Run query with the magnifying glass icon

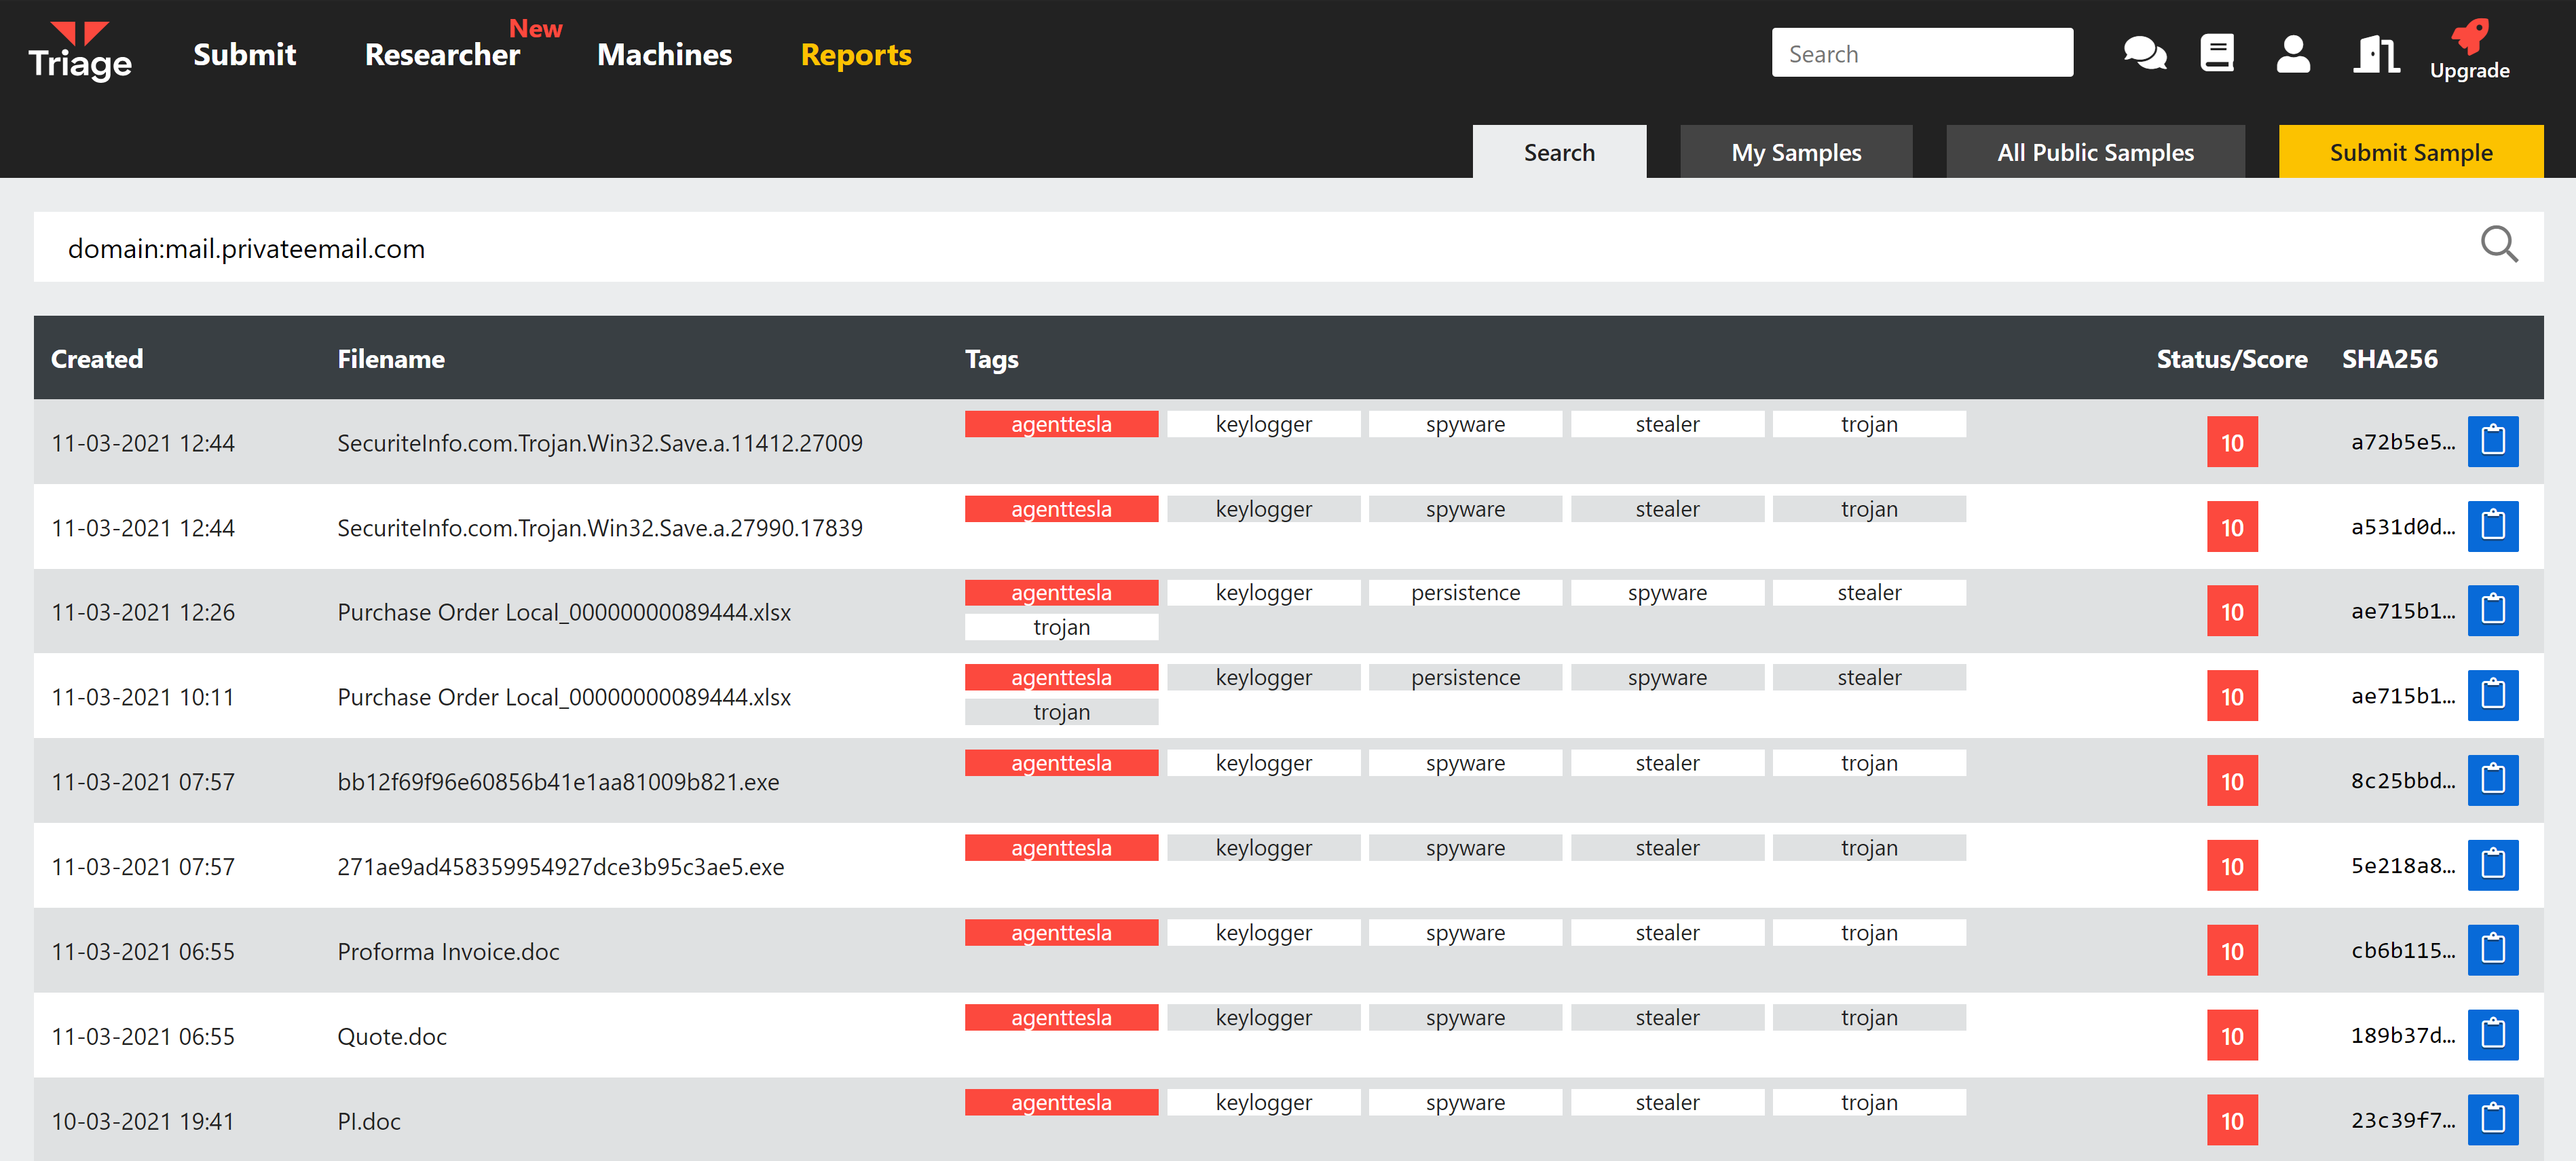point(2499,244)
